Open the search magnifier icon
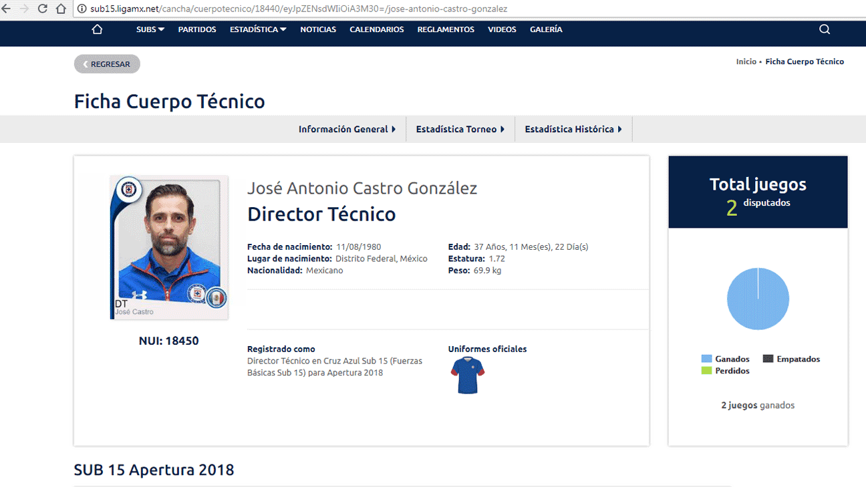This screenshot has width=866, height=487. (x=825, y=29)
